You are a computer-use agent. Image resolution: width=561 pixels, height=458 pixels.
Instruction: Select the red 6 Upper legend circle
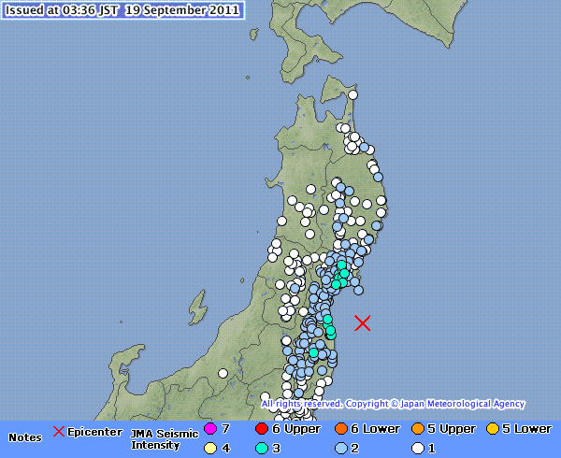point(260,429)
